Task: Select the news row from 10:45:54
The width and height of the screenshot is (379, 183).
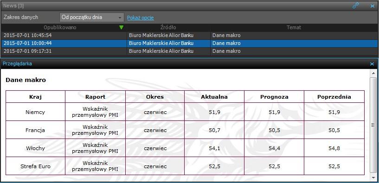Action: (189, 36)
